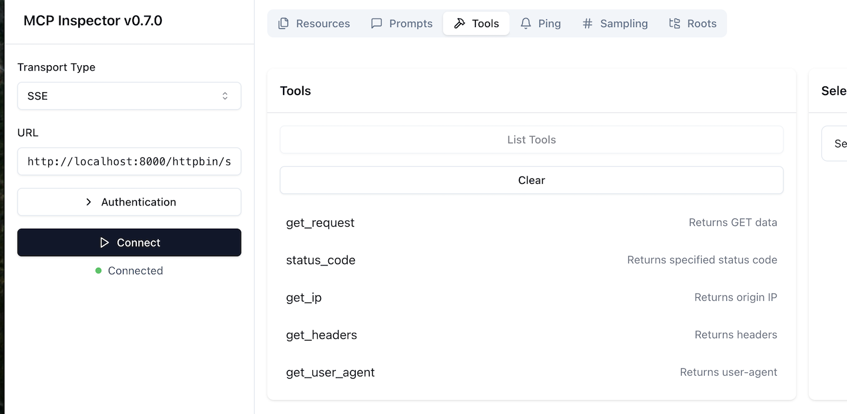
Task: Click the Resources pages icon
Action: coord(283,23)
